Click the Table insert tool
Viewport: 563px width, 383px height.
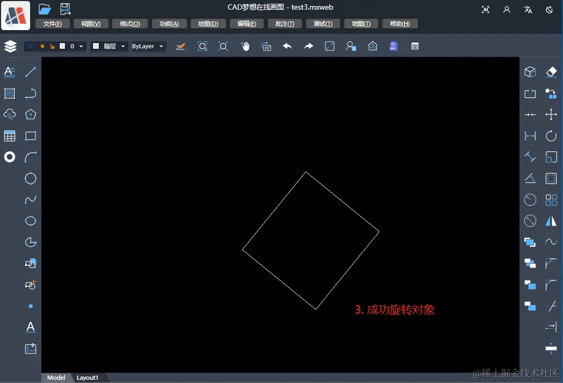tap(10, 136)
